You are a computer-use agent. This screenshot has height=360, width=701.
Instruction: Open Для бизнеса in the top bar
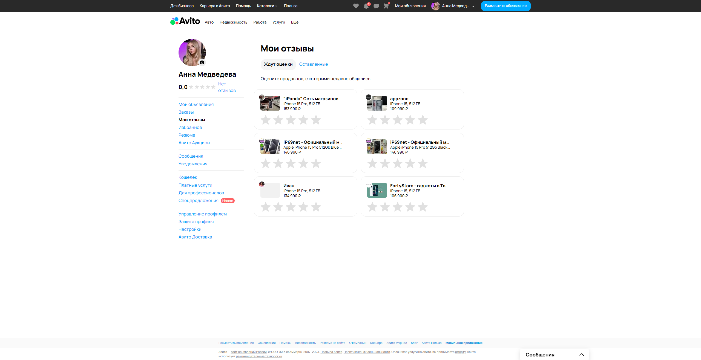point(182,6)
